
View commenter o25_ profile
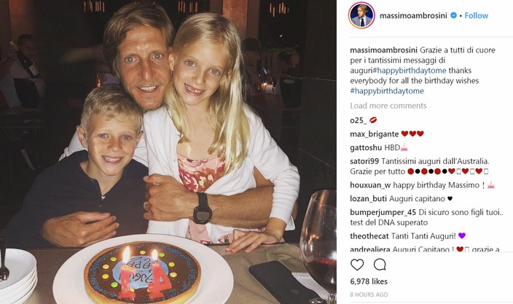[359, 120]
